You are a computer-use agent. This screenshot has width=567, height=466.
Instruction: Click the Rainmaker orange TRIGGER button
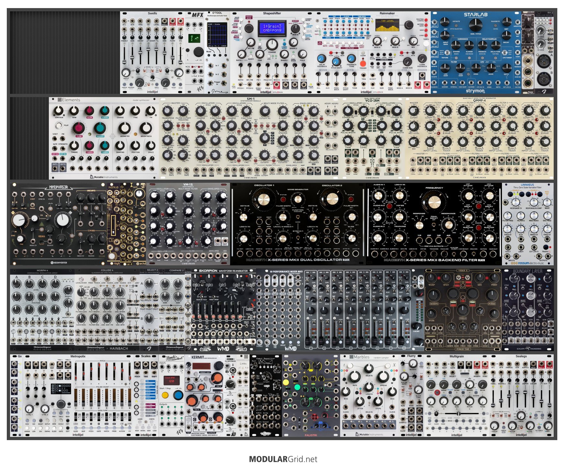(x=363, y=63)
